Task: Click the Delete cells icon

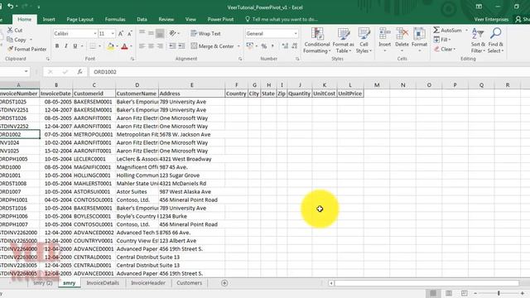Action: click(x=402, y=34)
